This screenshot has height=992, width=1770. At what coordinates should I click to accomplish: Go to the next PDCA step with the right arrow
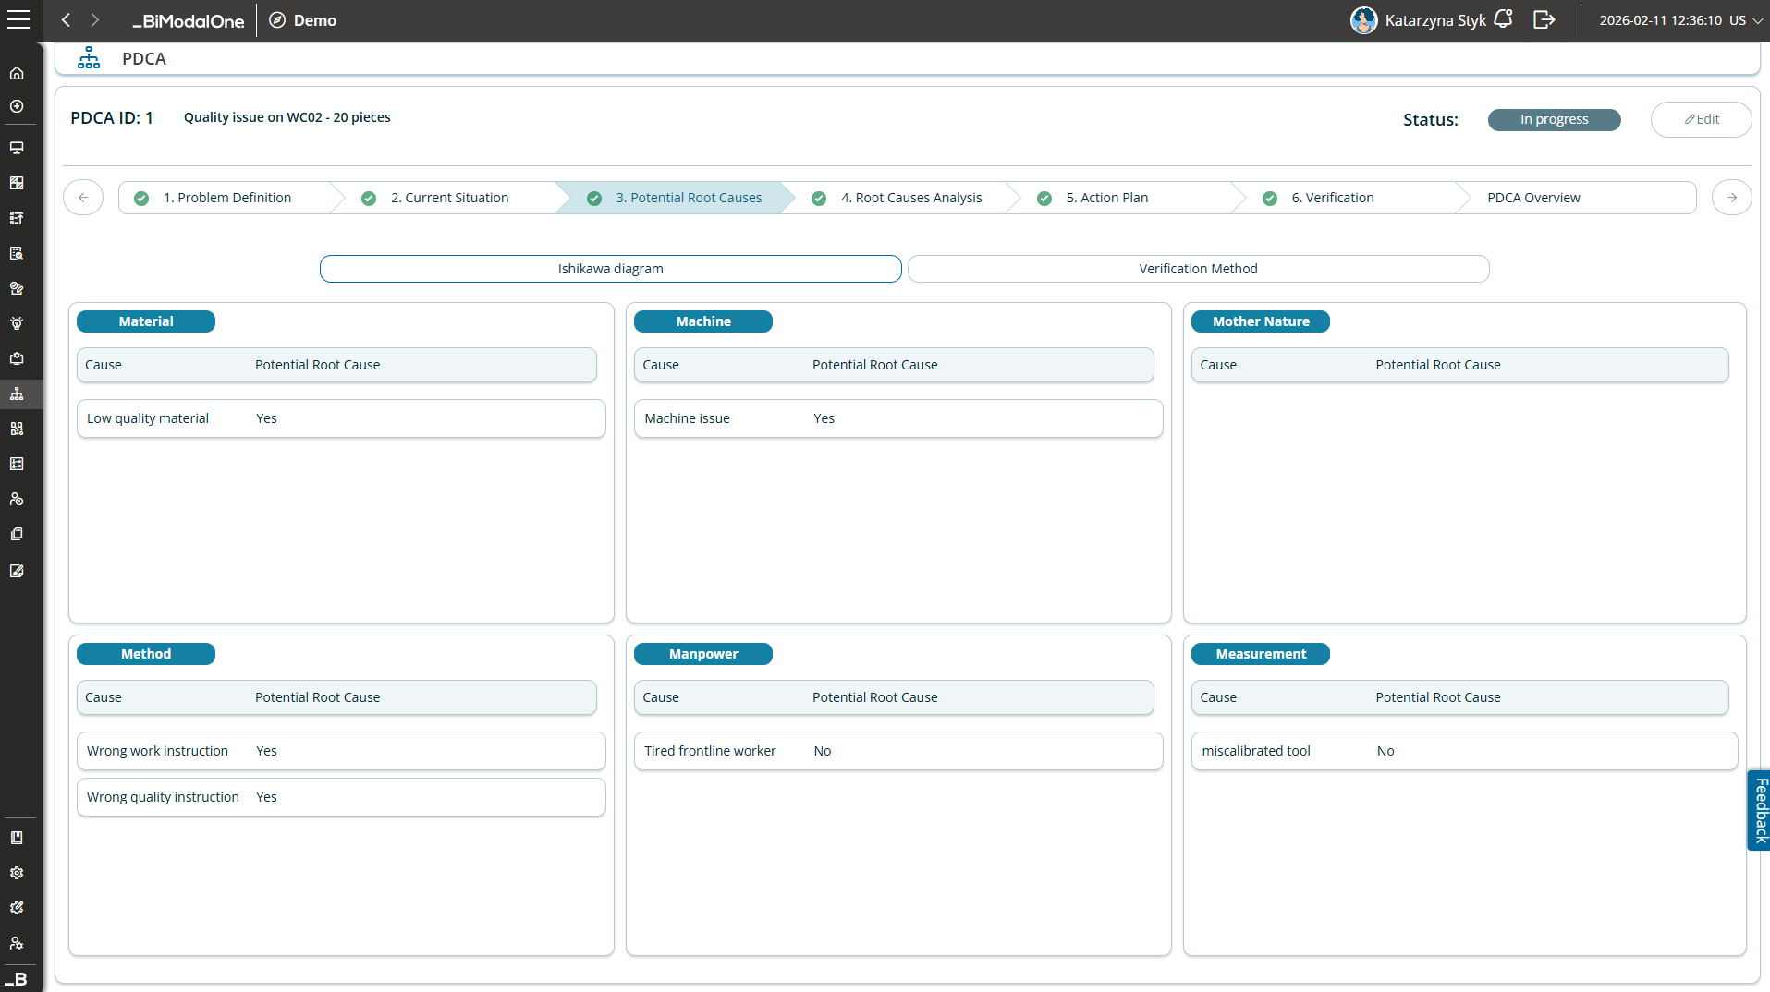[1731, 198]
